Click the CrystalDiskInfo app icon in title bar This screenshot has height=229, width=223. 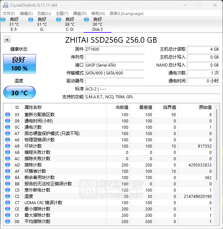(6, 5)
